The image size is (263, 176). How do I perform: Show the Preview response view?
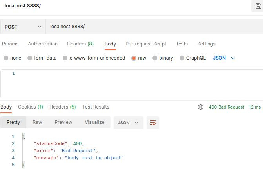point(63,122)
